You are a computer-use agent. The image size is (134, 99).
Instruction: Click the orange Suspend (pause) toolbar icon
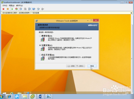8,9
